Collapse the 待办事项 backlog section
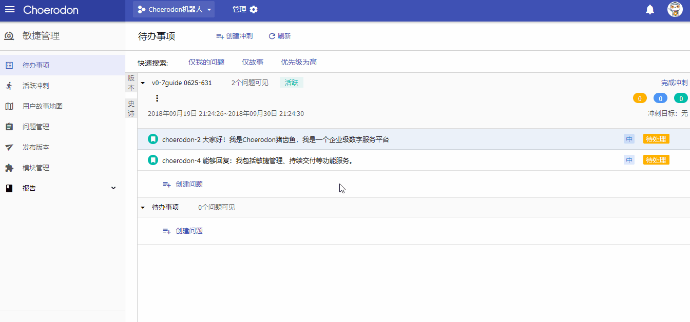 pos(143,208)
